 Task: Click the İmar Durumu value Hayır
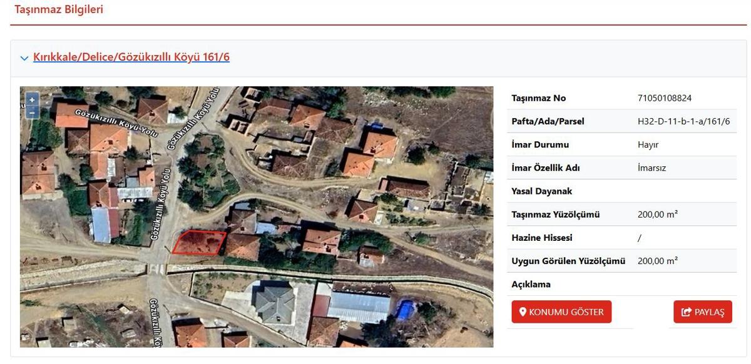tap(648, 144)
